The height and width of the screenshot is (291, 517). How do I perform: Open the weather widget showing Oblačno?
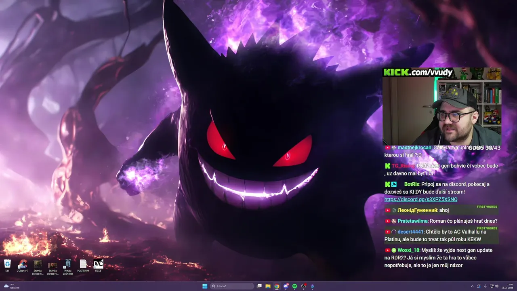click(x=12, y=286)
